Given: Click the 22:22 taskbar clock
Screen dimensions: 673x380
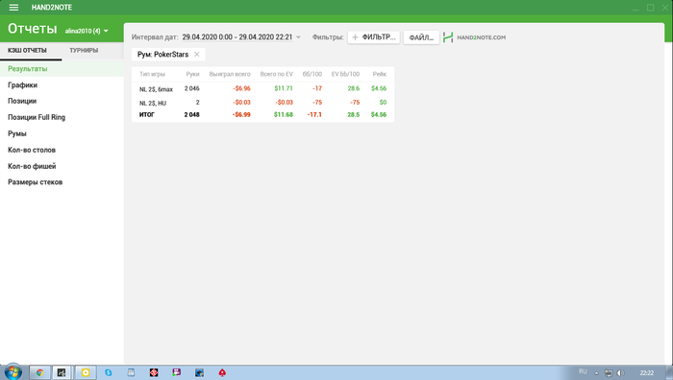Looking at the screenshot, I should click(646, 372).
